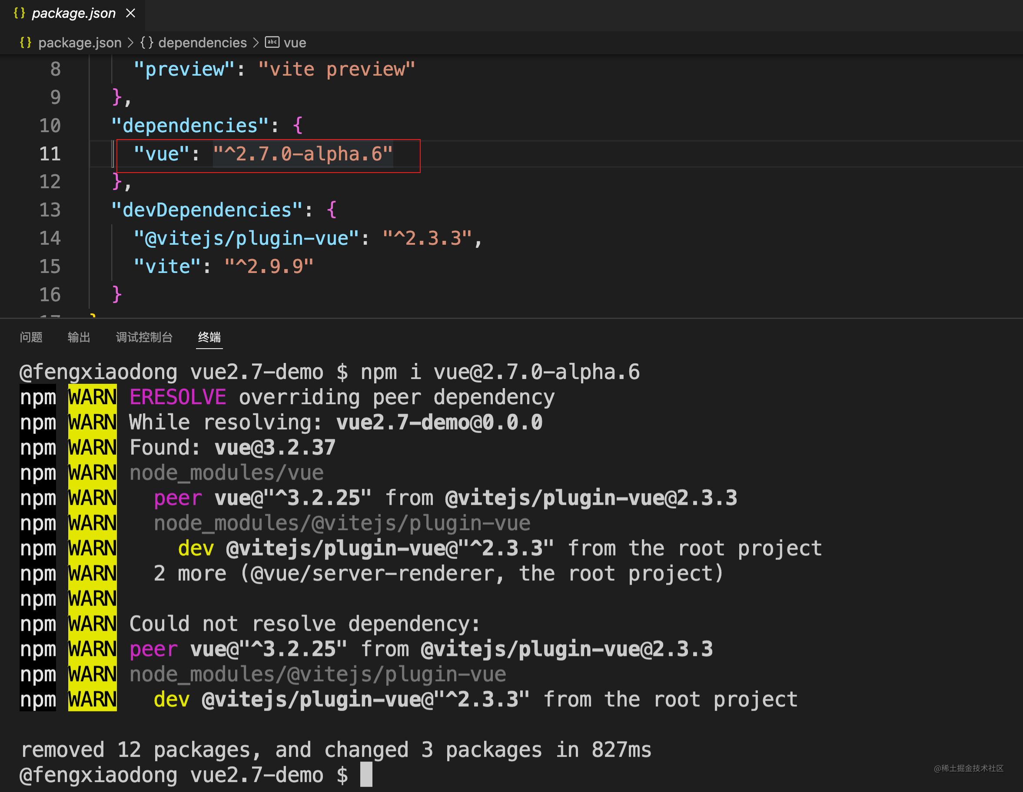Screen dimensions: 1023x792
Task: Click ERESOLVE text in terminal output
Action: [178, 397]
